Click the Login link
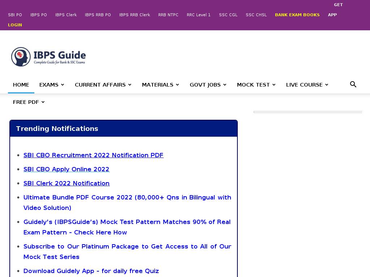The height and width of the screenshot is (277, 370). tap(15, 25)
